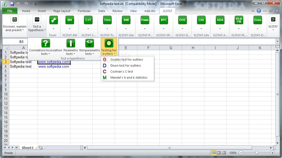Open Correlation/Association tests question-mark icon
Image resolution: width=282 pixels, height=158 pixels.
(46, 43)
